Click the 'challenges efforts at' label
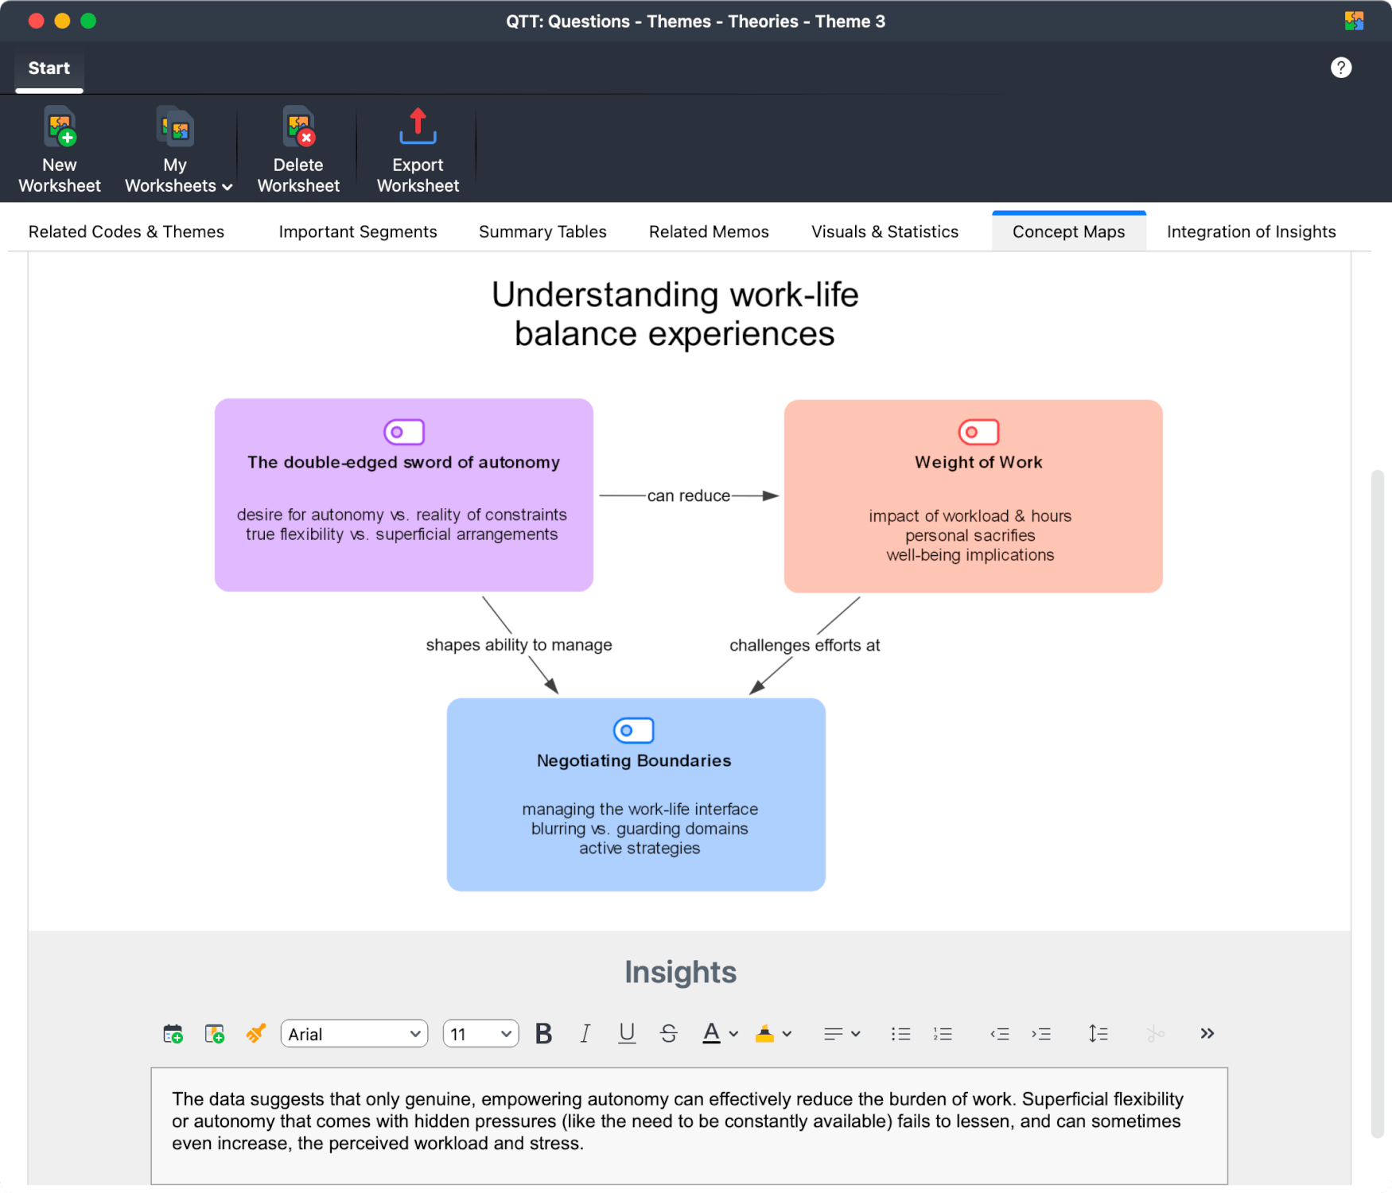The image size is (1392, 1193). click(x=804, y=645)
